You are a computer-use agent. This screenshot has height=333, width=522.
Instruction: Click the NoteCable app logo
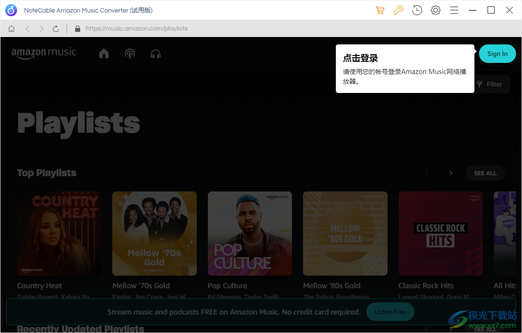(11, 10)
